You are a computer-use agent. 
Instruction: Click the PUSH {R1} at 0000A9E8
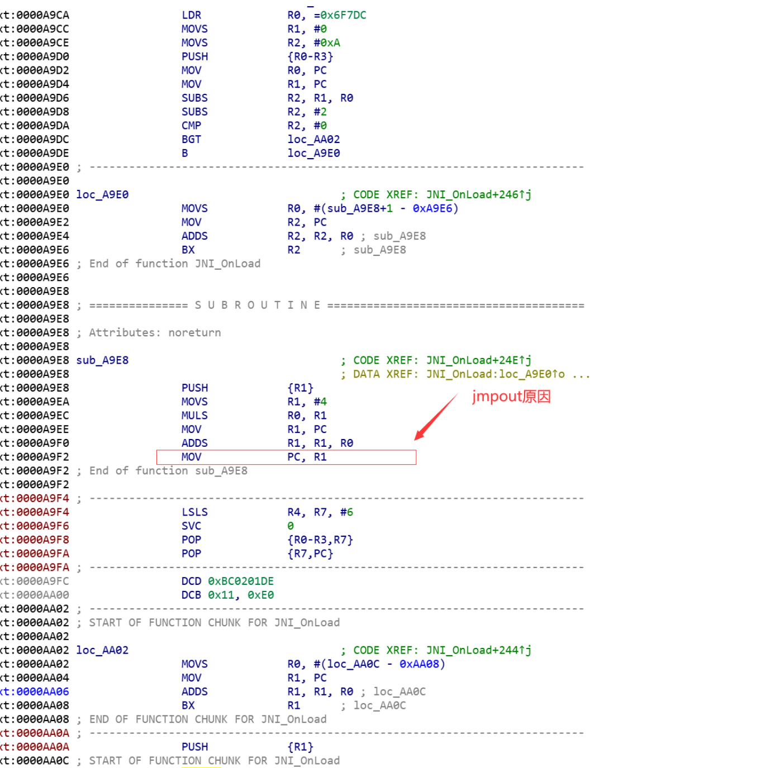(248, 388)
